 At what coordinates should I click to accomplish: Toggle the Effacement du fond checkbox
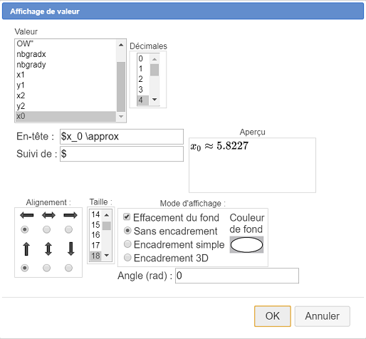127,217
